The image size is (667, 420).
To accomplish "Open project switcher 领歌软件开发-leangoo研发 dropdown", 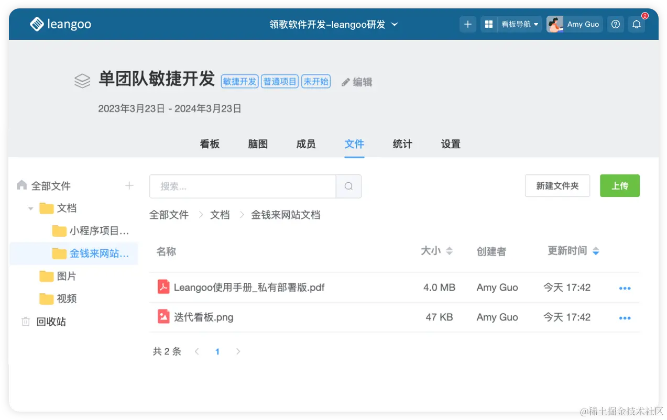I will coord(334,24).
